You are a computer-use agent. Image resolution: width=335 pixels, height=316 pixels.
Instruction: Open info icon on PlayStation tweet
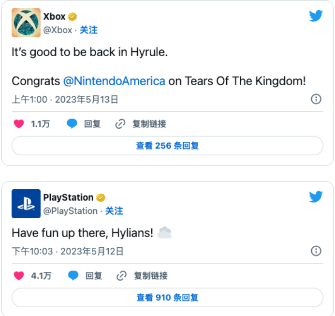(316, 251)
